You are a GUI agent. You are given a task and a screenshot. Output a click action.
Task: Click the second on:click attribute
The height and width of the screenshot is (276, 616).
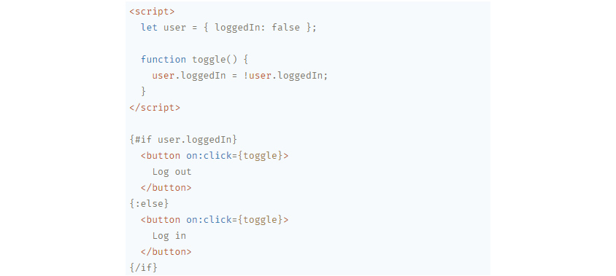[209, 219]
